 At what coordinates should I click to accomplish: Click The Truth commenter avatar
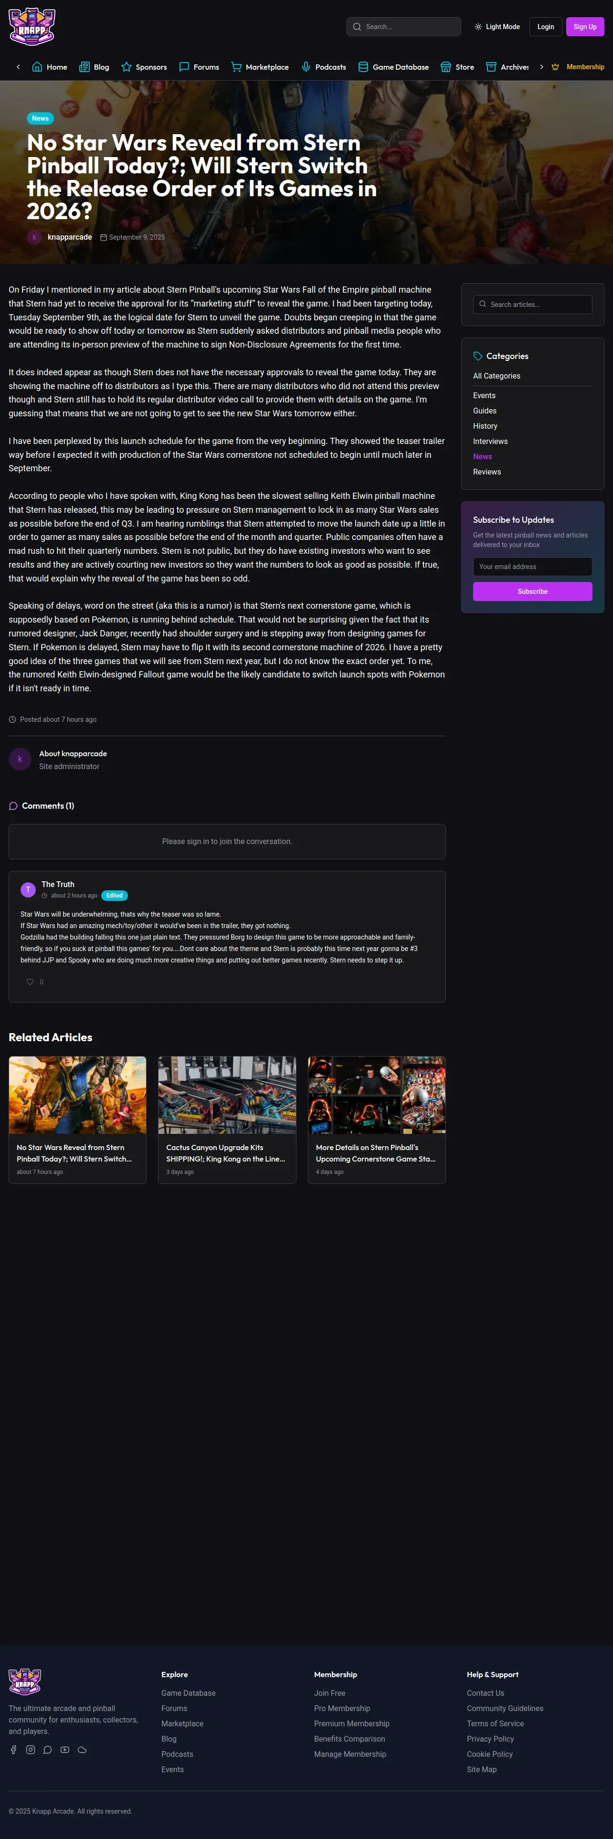pyautogui.click(x=28, y=889)
